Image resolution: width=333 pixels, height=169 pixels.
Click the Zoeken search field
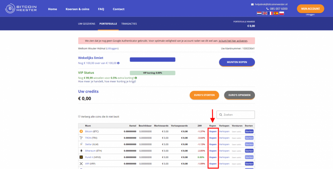pyautogui.click(x=236, y=115)
